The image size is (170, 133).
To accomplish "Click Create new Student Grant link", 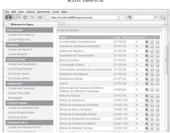I will [23, 108].
